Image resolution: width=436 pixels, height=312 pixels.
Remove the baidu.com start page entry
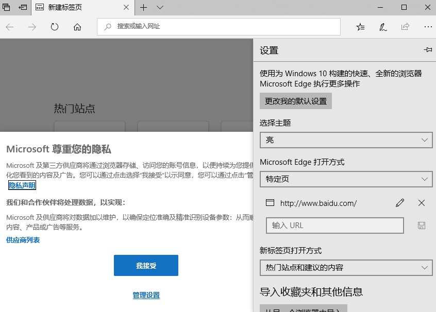click(x=422, y=203)
